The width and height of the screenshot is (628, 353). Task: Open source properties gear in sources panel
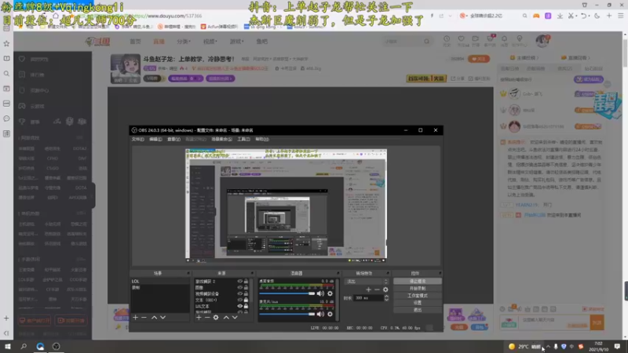coord(216,318)
